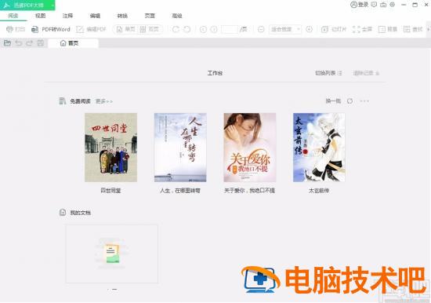Click the open file folder icon
The image size is (431, 303).
click(x=7, y=43)
